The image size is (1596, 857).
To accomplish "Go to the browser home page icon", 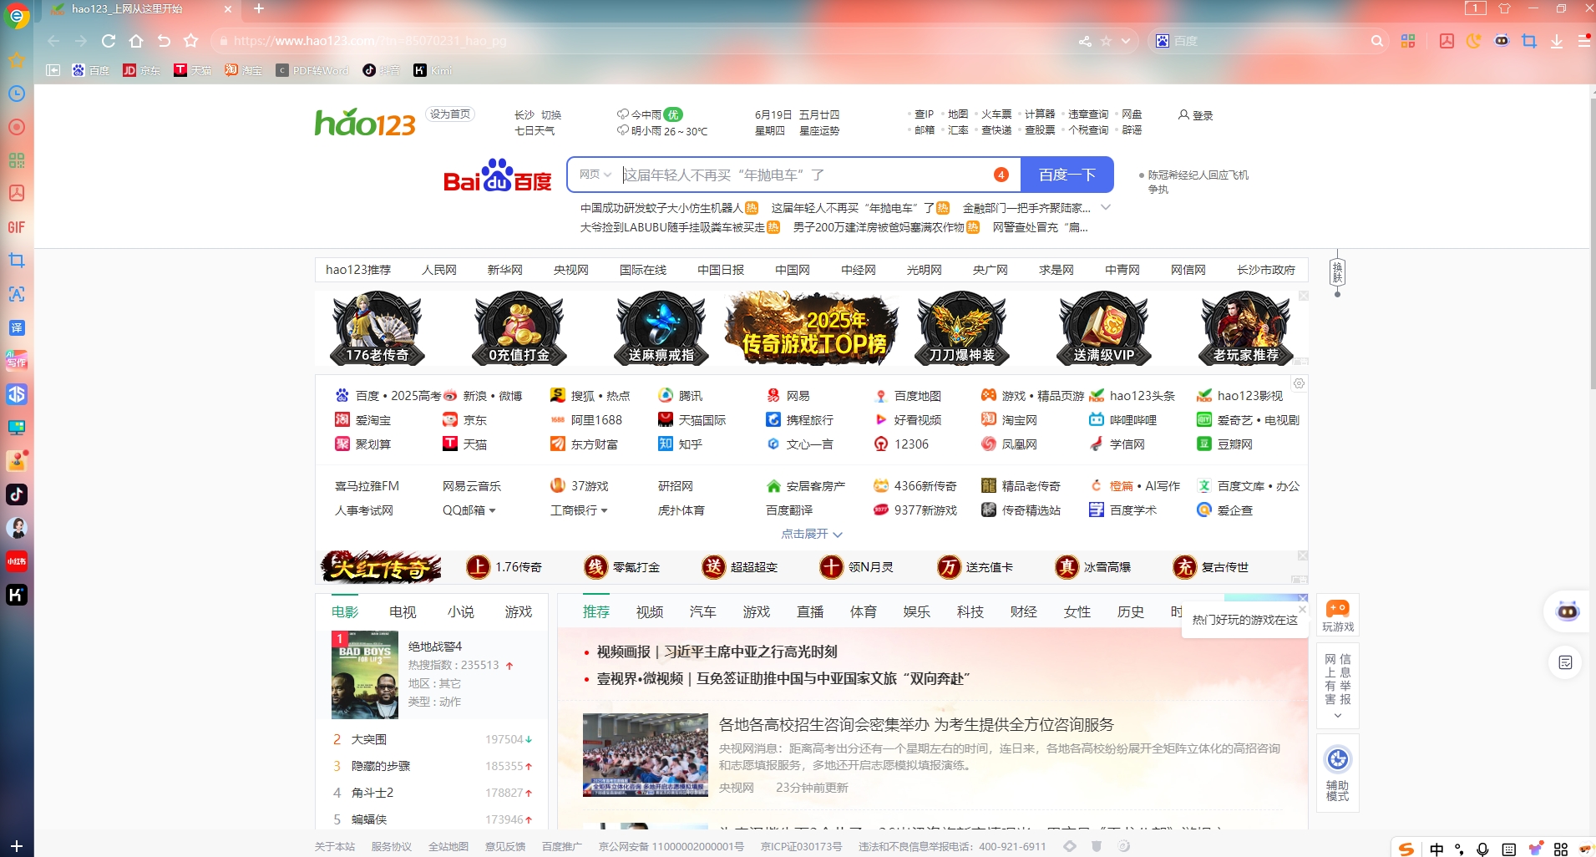I will (x=136, y=41).
